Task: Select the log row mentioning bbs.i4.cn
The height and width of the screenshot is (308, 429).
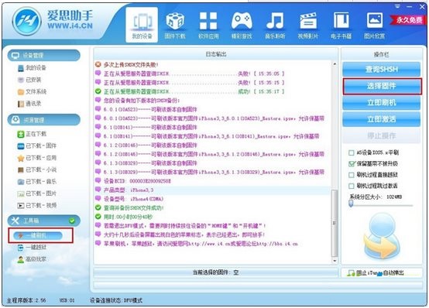Action: pos(213,244)
